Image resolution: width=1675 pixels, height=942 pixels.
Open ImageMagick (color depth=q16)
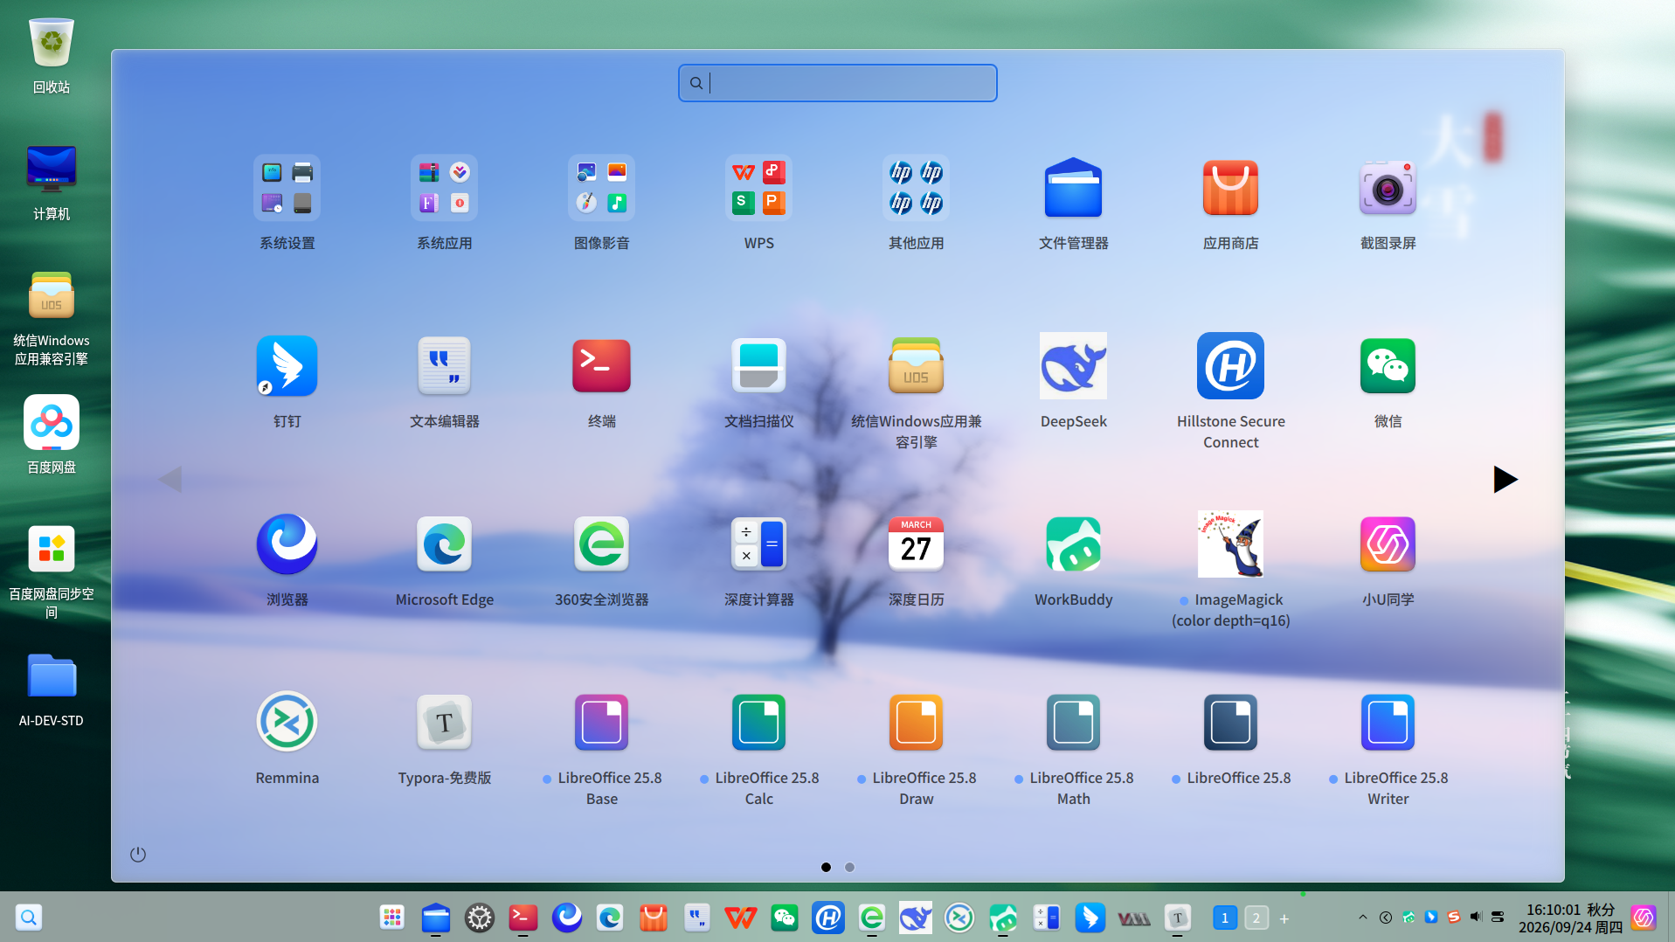[1230, 544]
